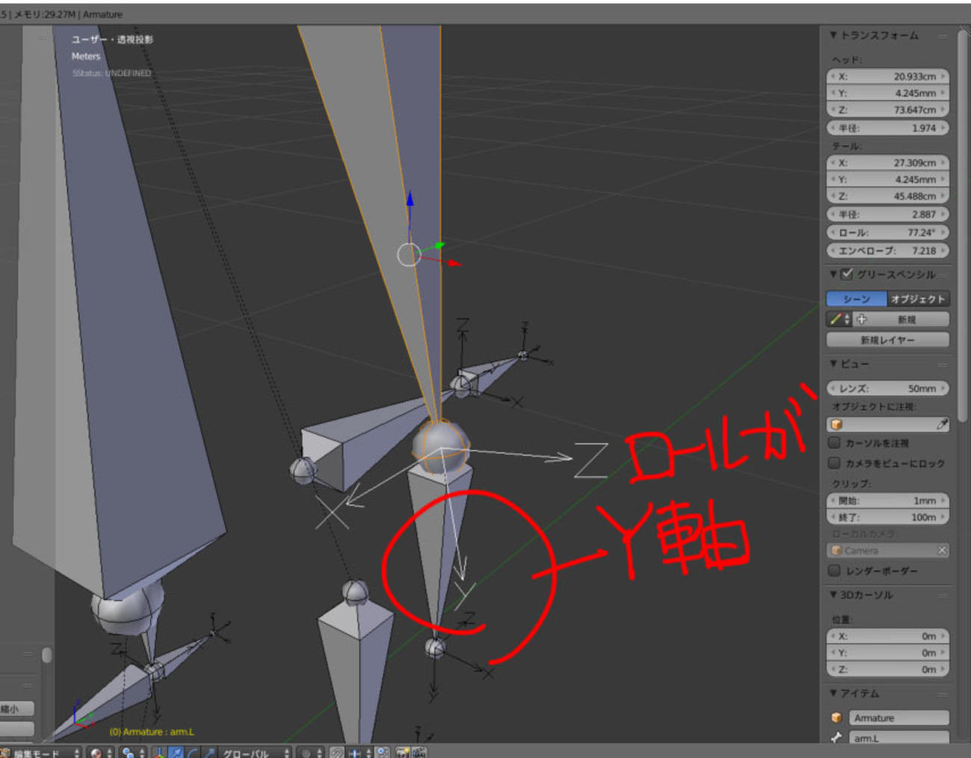Click the head Y value 4.245mm
This screenshot has height=758, width=971.
pos(888,93)
